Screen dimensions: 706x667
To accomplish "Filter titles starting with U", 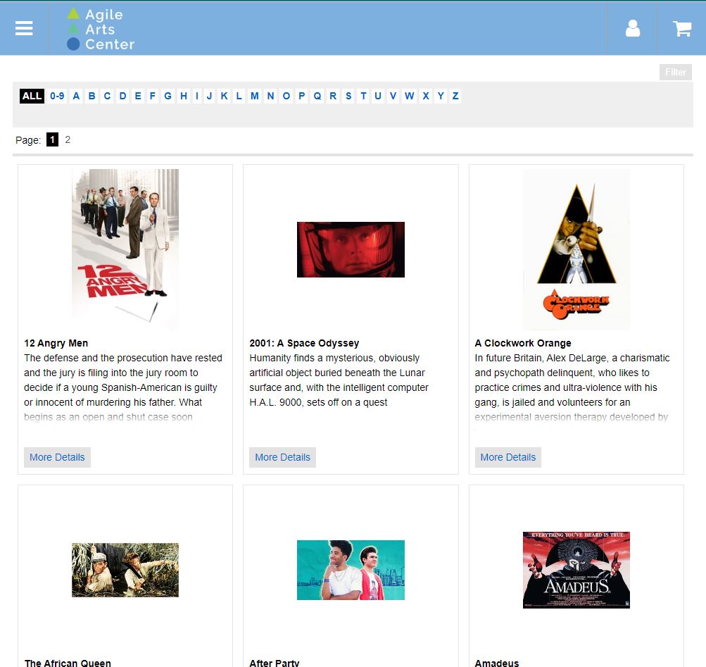I will tap(378, 96).
